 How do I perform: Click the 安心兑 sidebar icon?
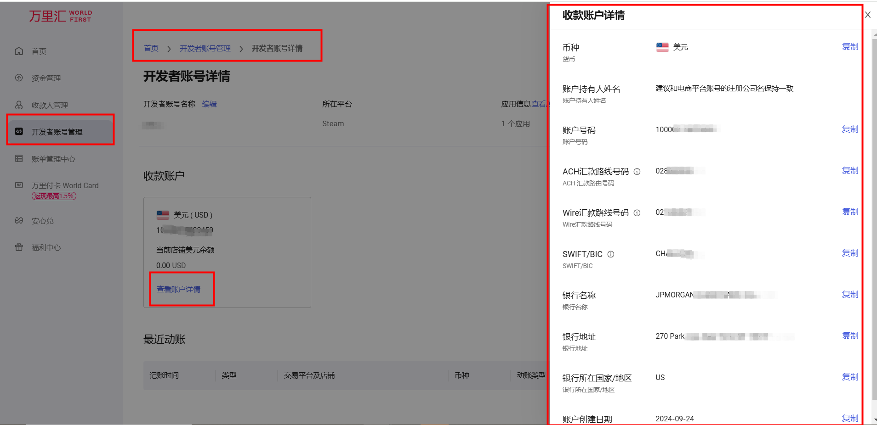tap(19, 221)
